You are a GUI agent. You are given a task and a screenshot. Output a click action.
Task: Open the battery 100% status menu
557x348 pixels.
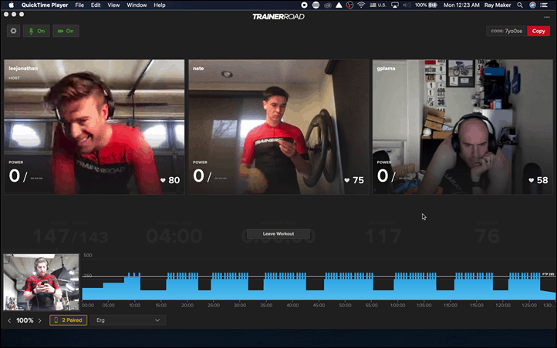[x=426, y=5]
